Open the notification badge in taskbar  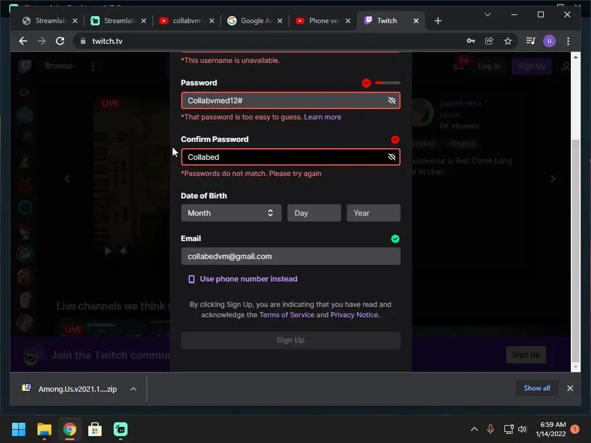click(575, 429)
